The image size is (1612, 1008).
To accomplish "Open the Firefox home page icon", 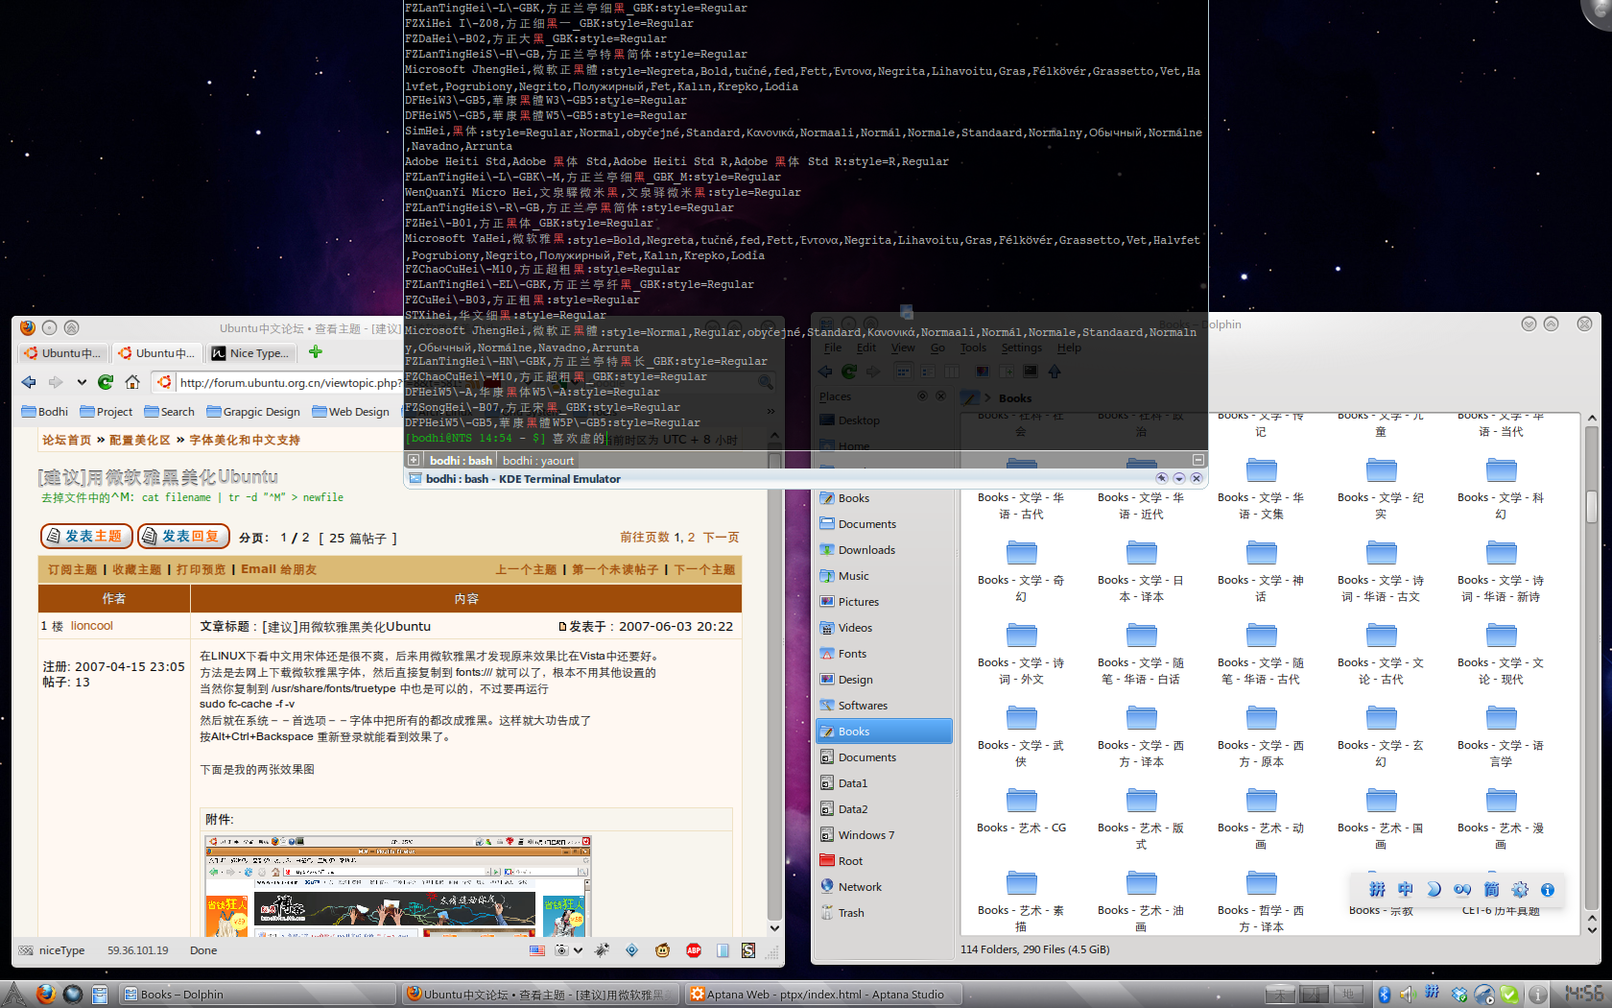I will pos(132,382).
